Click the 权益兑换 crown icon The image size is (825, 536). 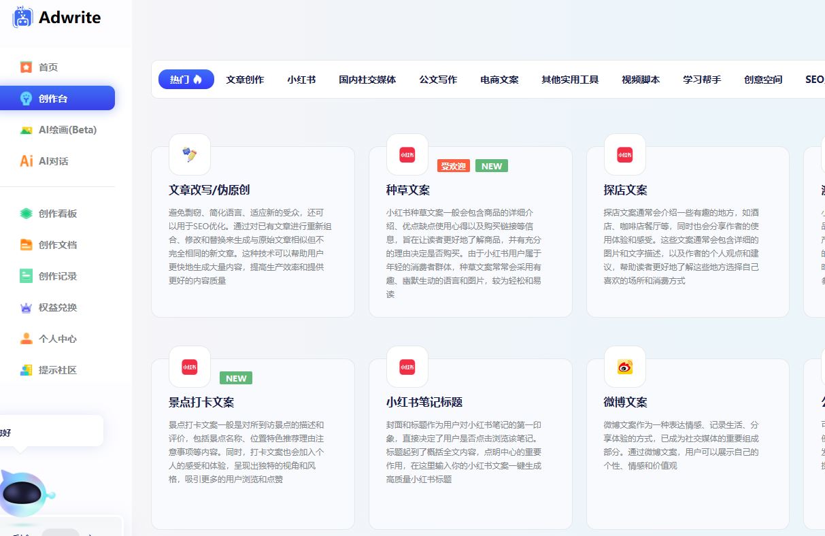[x=26, y=307]
